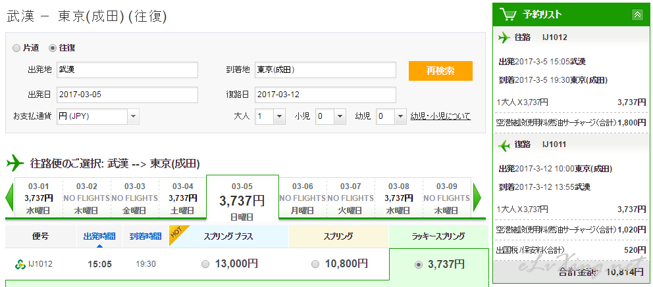Select the 03-09 木曜日 date tab
653x287 pixels.
pos(447,198)
